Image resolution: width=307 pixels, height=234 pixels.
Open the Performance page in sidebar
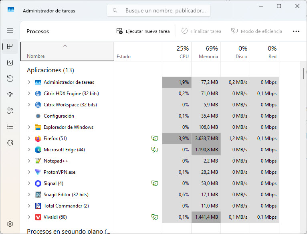tap(10, 63)
